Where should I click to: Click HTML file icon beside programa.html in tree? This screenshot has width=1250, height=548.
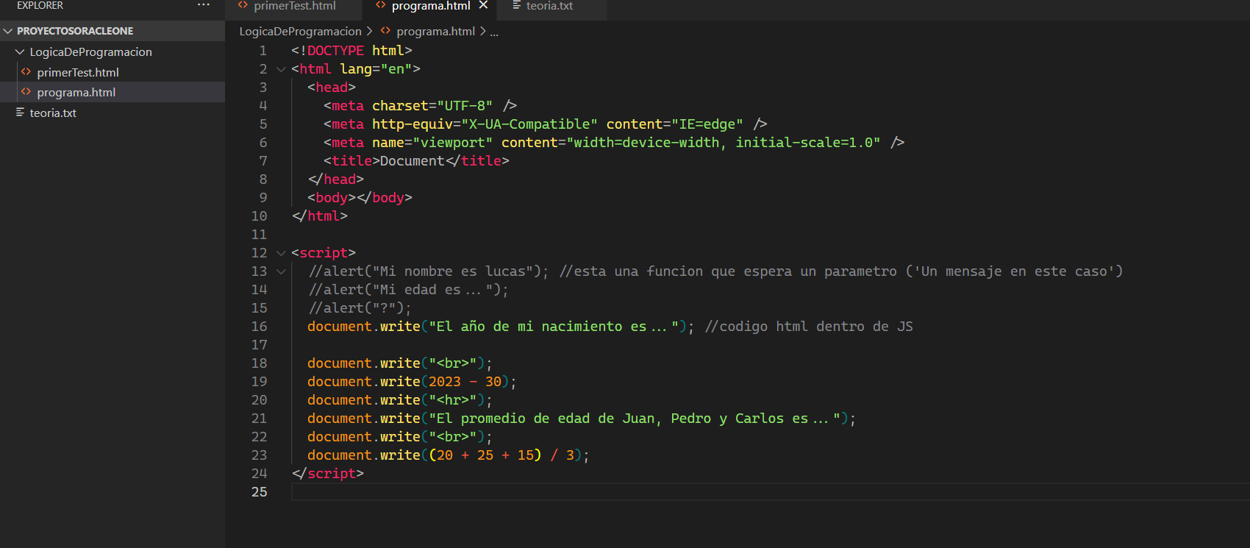26,92
